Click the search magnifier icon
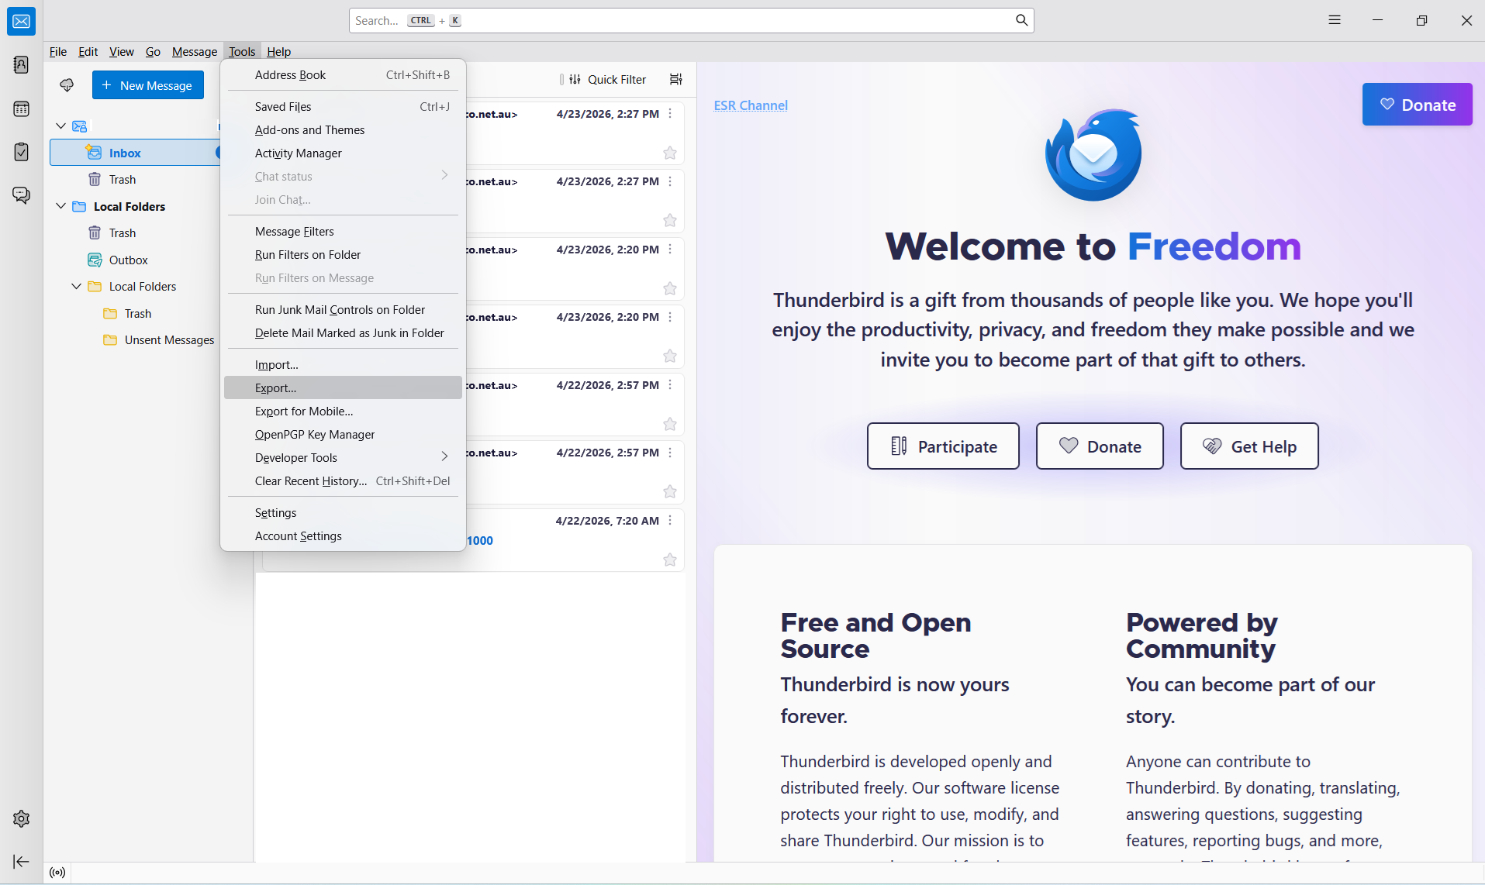The width and height of the screenshot is (1485, 885). [x=1021, y=20]
